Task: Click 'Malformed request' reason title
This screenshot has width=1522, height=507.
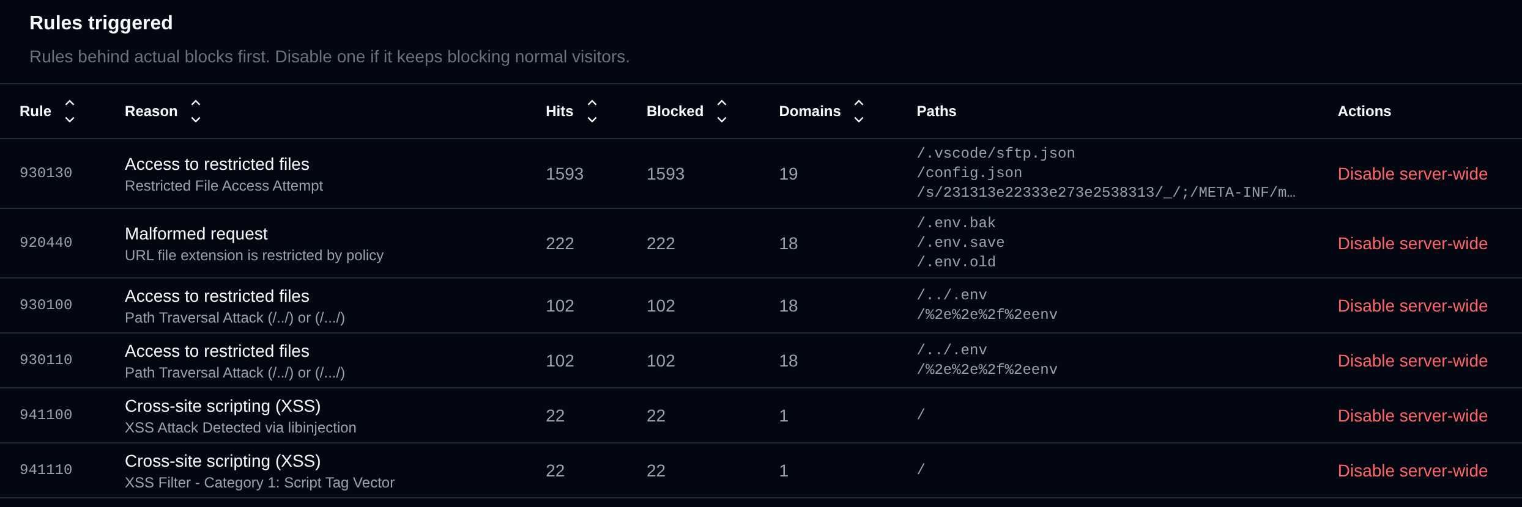Action: coord(196,234)
